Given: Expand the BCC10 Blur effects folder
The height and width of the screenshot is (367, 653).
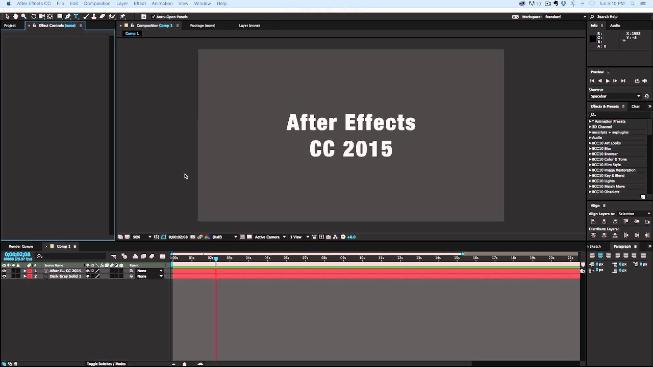Looking at the screenshot, I should pos(590,148).
